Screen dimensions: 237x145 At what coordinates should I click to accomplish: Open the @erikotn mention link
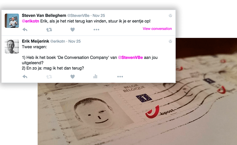(31, 21)
